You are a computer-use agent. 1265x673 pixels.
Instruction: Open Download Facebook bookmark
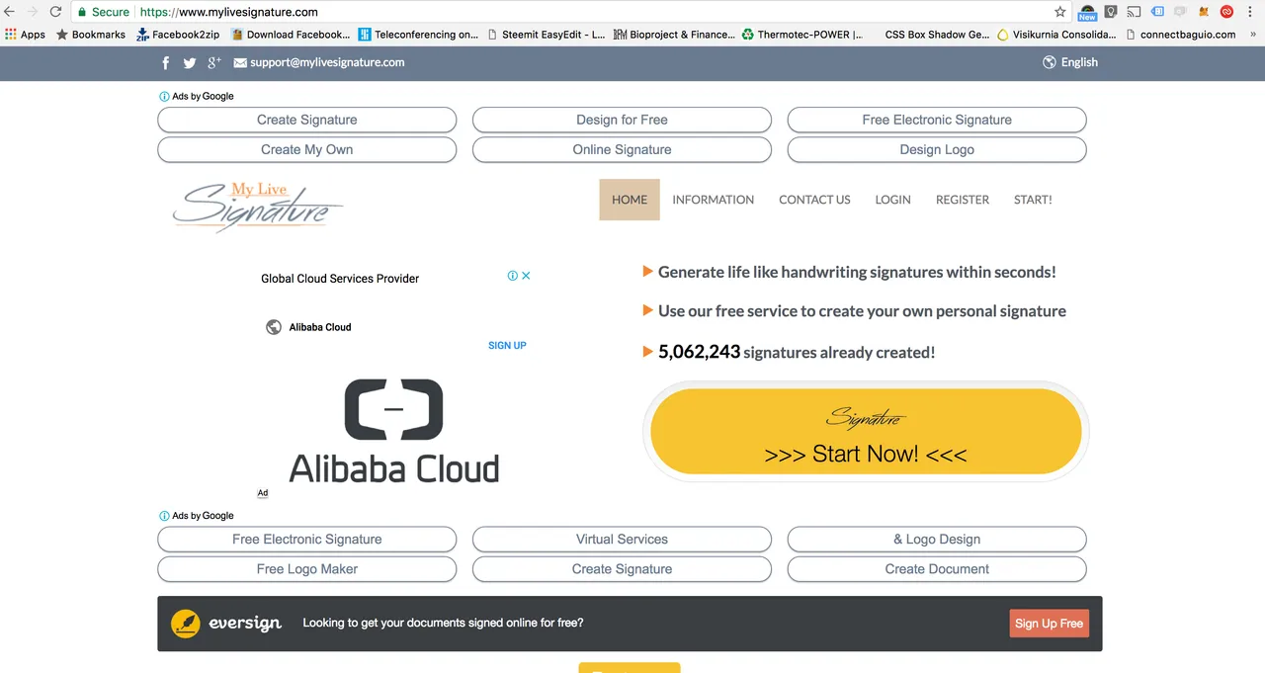tap(291, 34)
